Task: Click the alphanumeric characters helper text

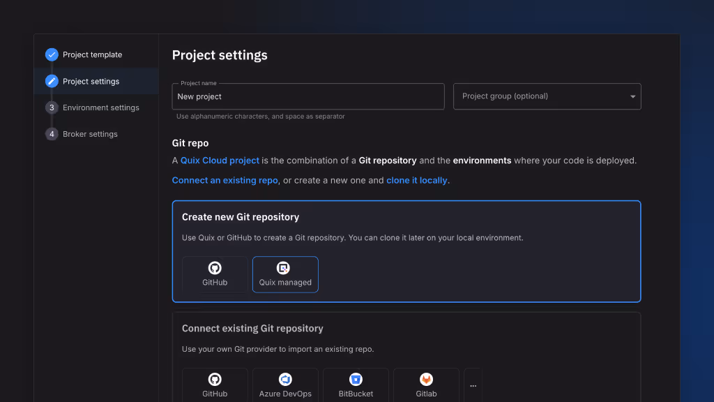Action: 261,117
